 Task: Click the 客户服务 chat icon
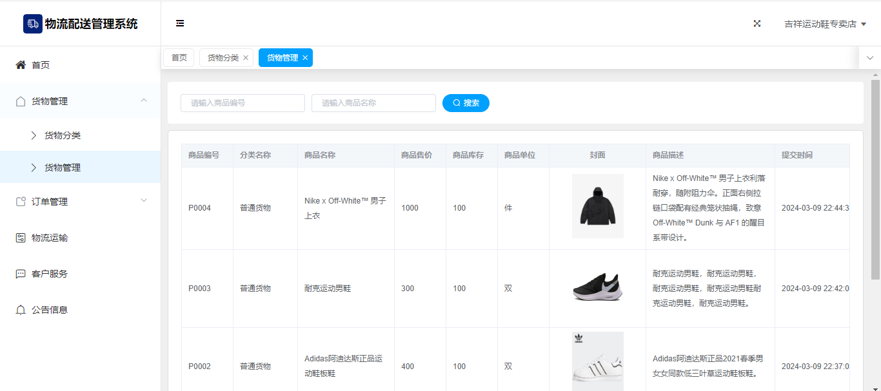[x=21, y=274]
